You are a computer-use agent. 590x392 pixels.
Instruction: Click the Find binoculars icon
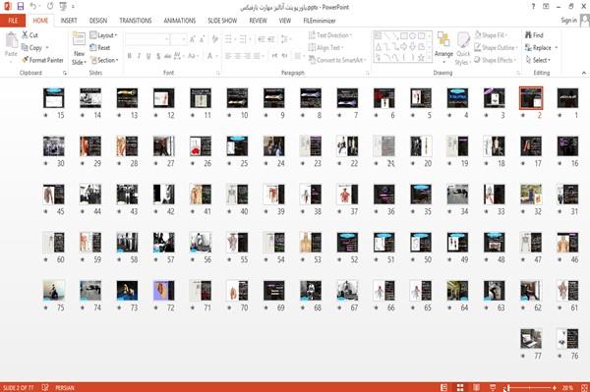(x=528, y=35)
